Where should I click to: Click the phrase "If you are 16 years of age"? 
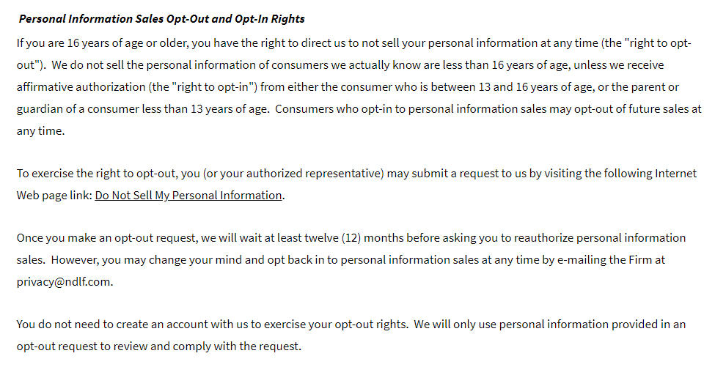pos(79,43)
